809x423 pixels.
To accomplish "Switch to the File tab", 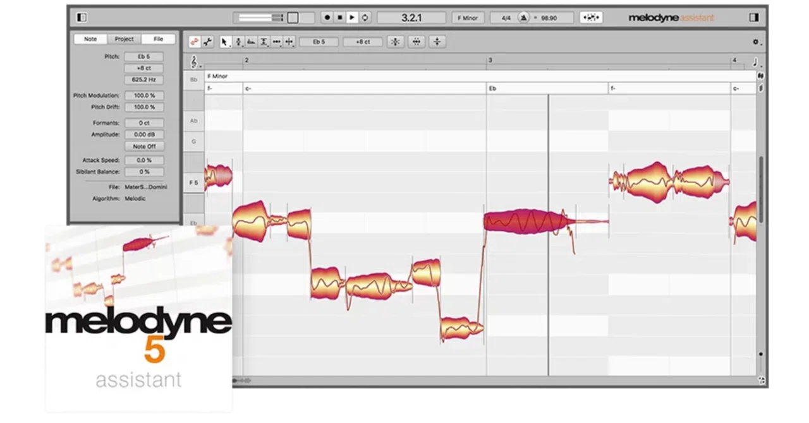I will click(158, 39).
